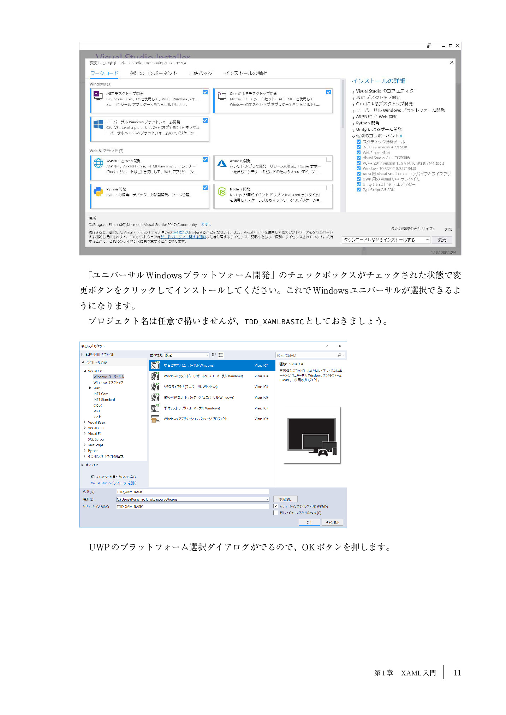This screenshot has height=715, width=506.
Task: Click the template search box
Action: tap(310, 355)
